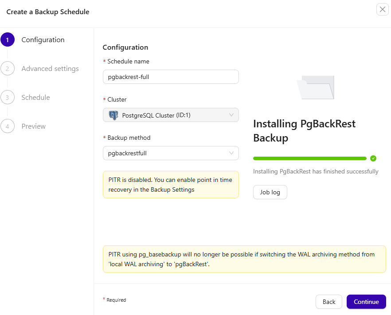Click the PostgreSQL elephant icon in Cluster field
The image size is (391, 315).
click(113, 115)
